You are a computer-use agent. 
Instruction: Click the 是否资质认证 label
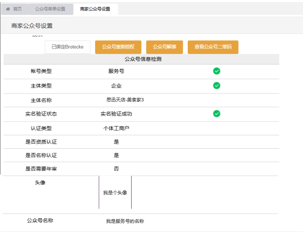pos(41,142)
